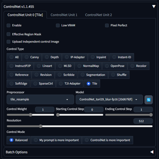Click the Resolution 512 value field
The width and height of the screenshot is (159, 159).
143,121
